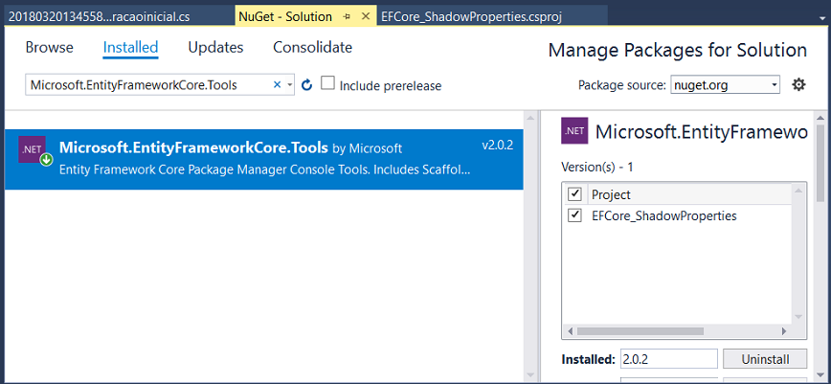
Task: Refresh the package list
Action: point(307,85)
